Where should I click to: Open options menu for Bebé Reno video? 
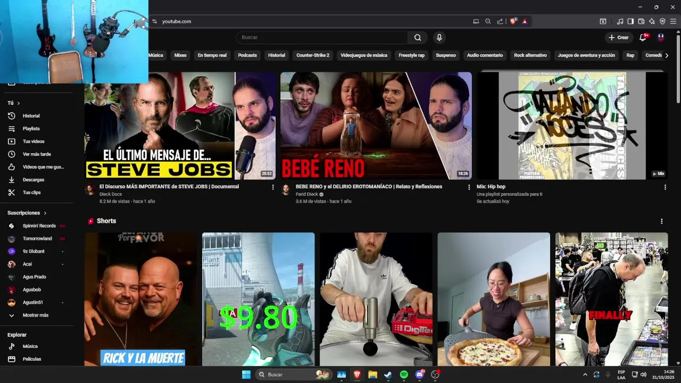pyautogui.click(x=469, y=187)
